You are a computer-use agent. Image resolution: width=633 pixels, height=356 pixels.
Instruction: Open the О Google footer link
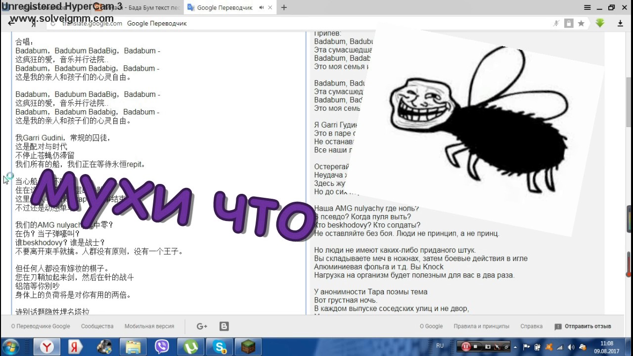[431, 326]
